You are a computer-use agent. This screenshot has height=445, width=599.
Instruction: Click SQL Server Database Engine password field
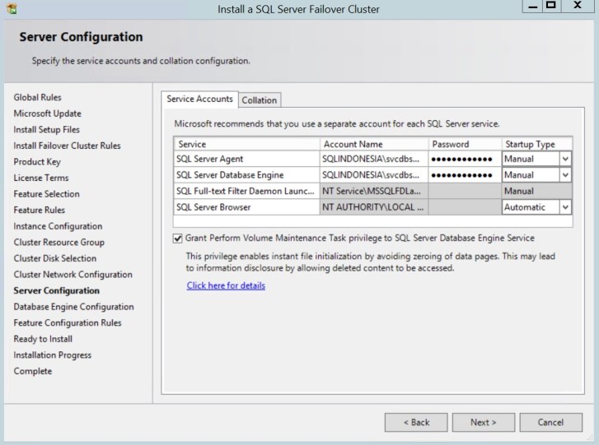[x=465, y=175]
